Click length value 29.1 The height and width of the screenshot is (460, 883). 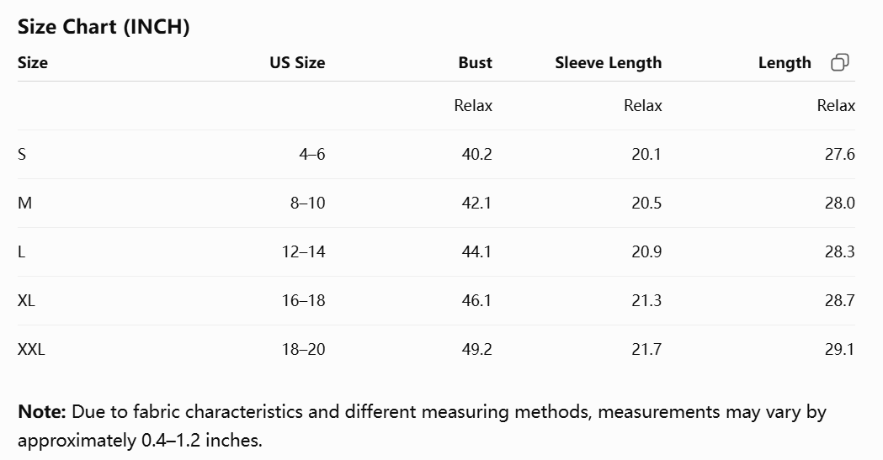tap(839, 349)
